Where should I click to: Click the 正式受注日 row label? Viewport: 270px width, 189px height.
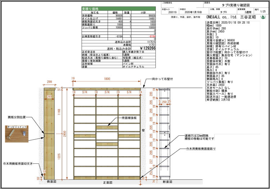(89, 52)
